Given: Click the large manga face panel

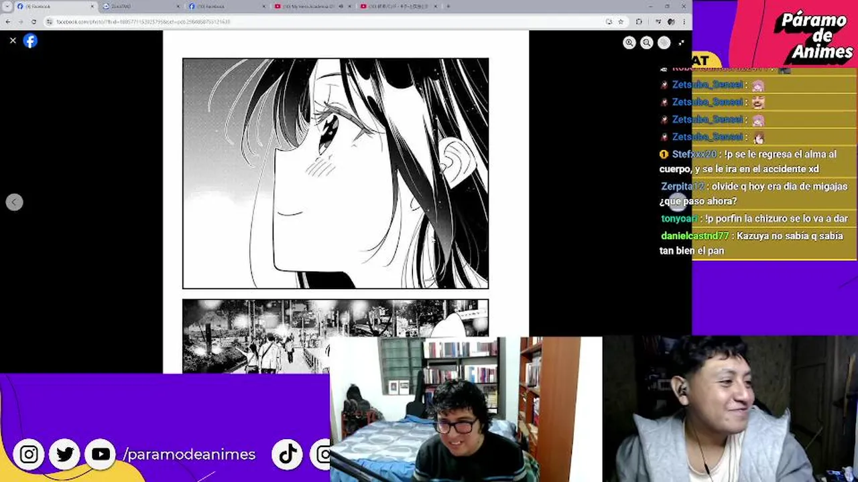Looking at the screenshot, I should tap(335, 173).
